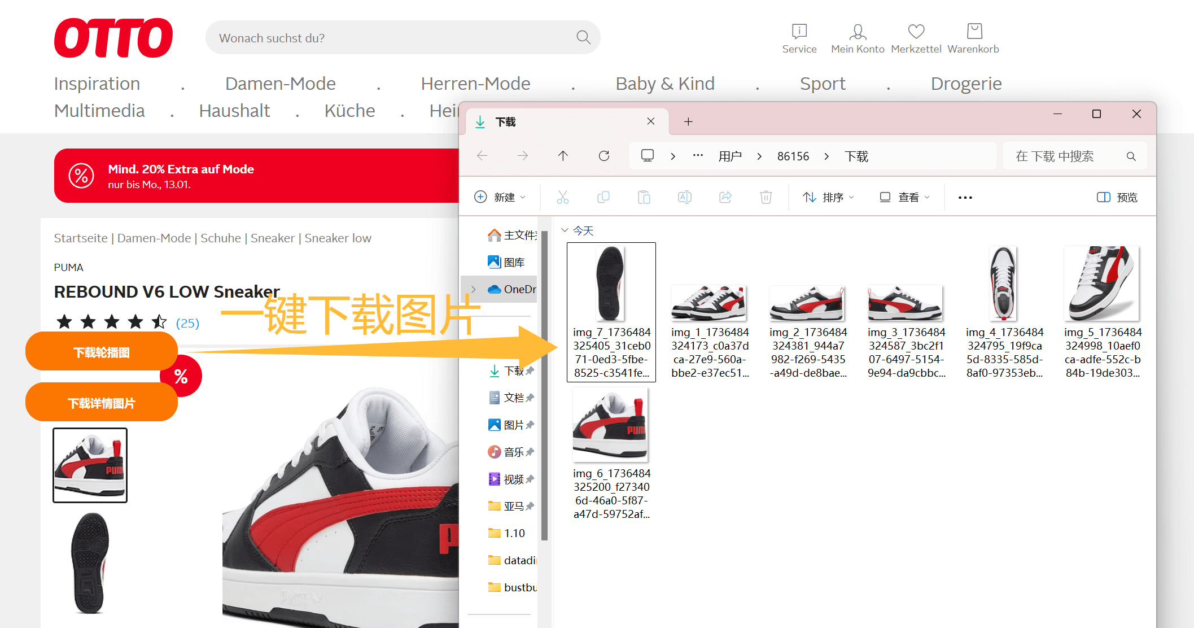Open Mein Konto account icon
This screenshot has width=1194, height=628.
click(x=858, y=38)
